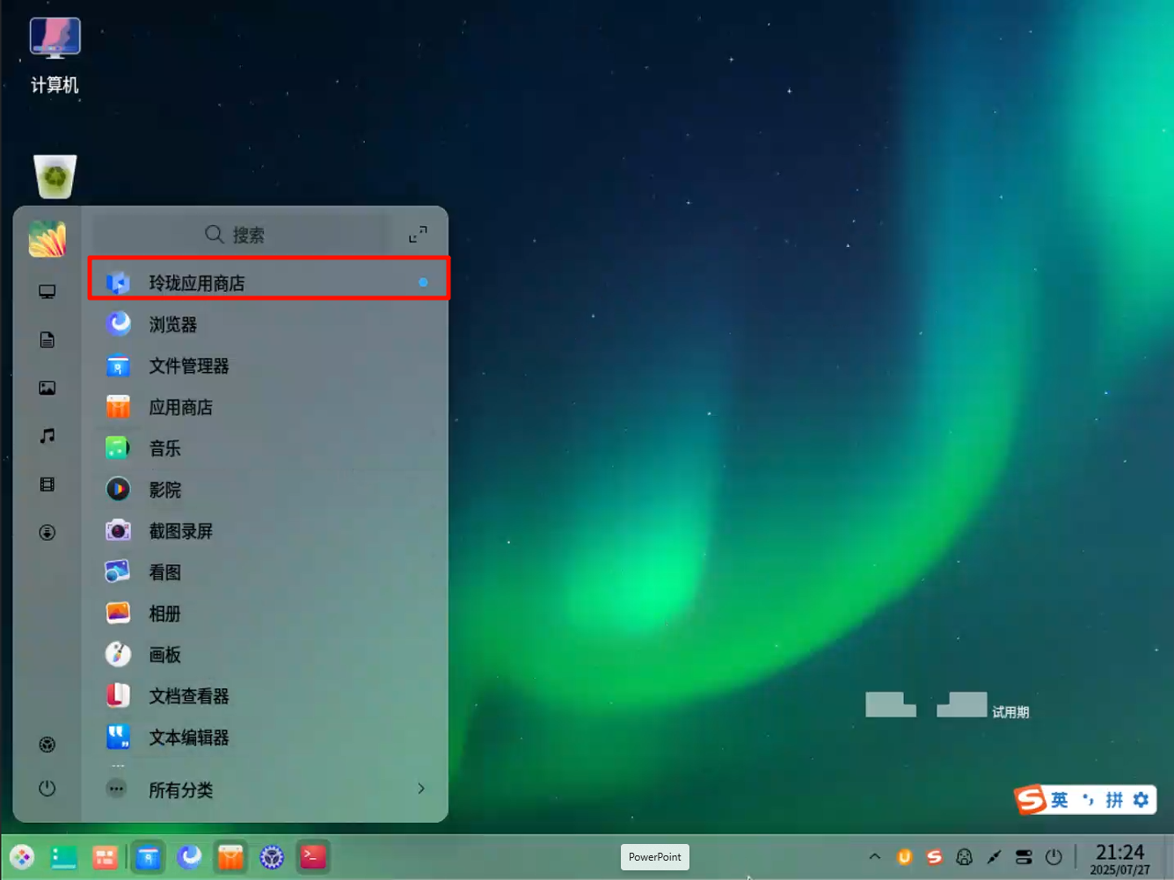The width and height of the screenshot is (1174, 880).
Task: Open the PowerPoint taskbar preview
Action: (654, 856)
